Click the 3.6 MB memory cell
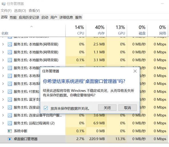The image size is (169, 147). point(96,115)
